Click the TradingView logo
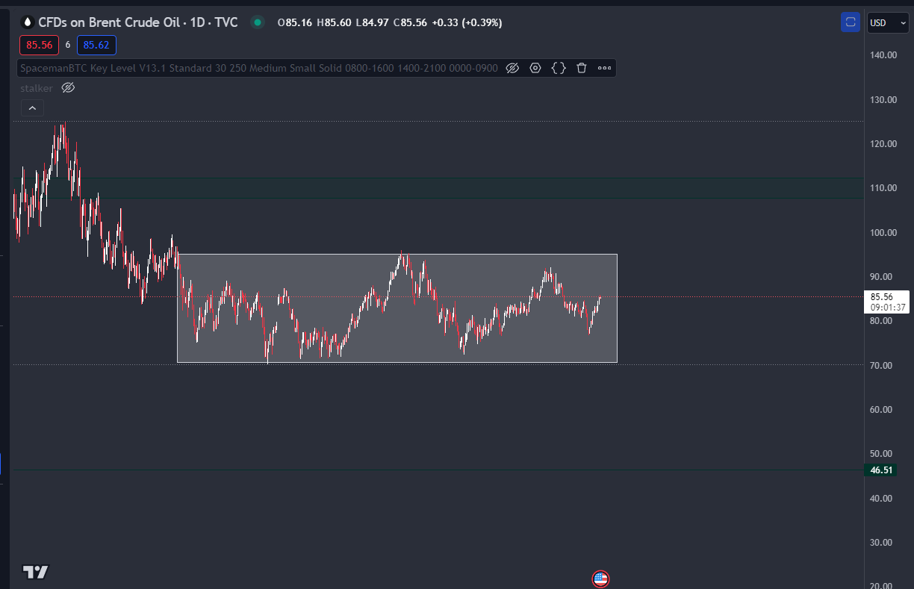 (x=35, y=572)
